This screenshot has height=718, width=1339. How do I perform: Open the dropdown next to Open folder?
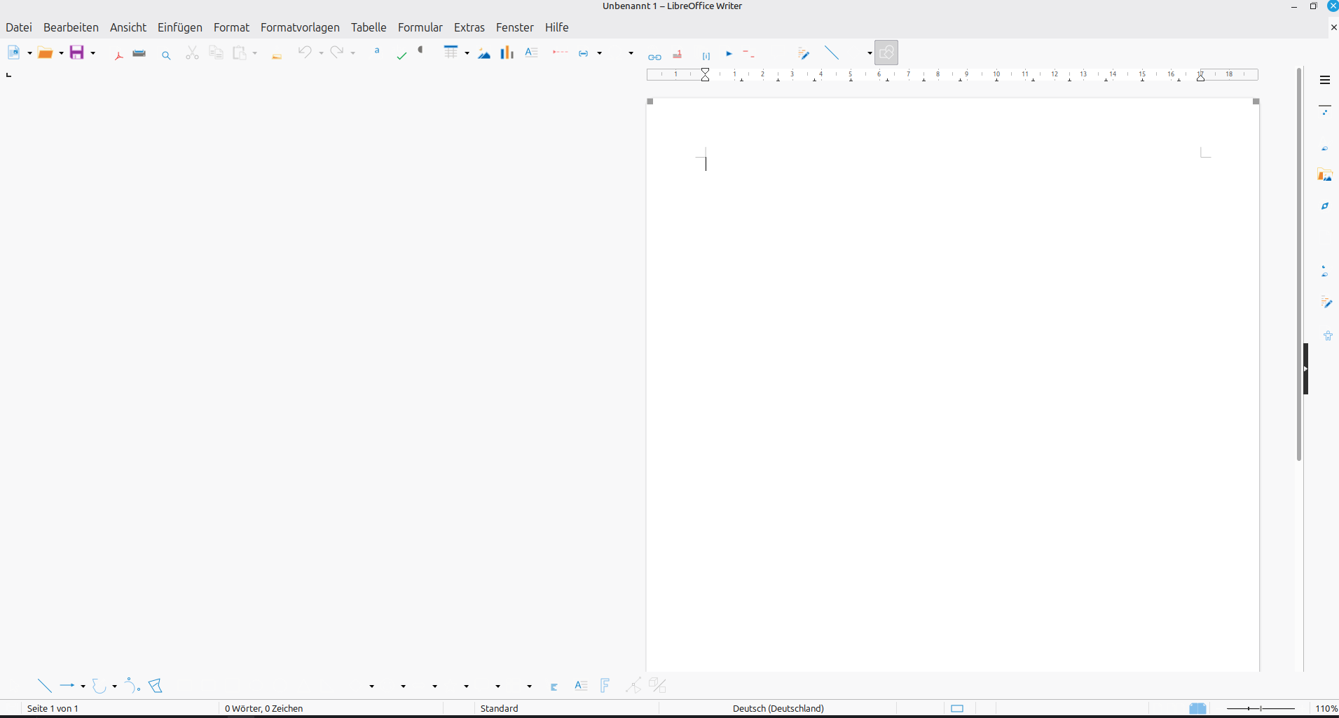point(61,53)
